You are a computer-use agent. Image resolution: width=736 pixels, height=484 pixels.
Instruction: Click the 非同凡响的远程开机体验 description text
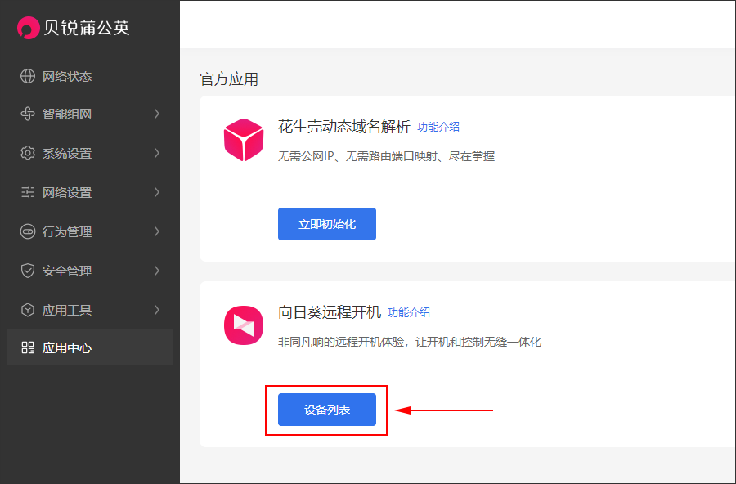[x=410, y=342]
